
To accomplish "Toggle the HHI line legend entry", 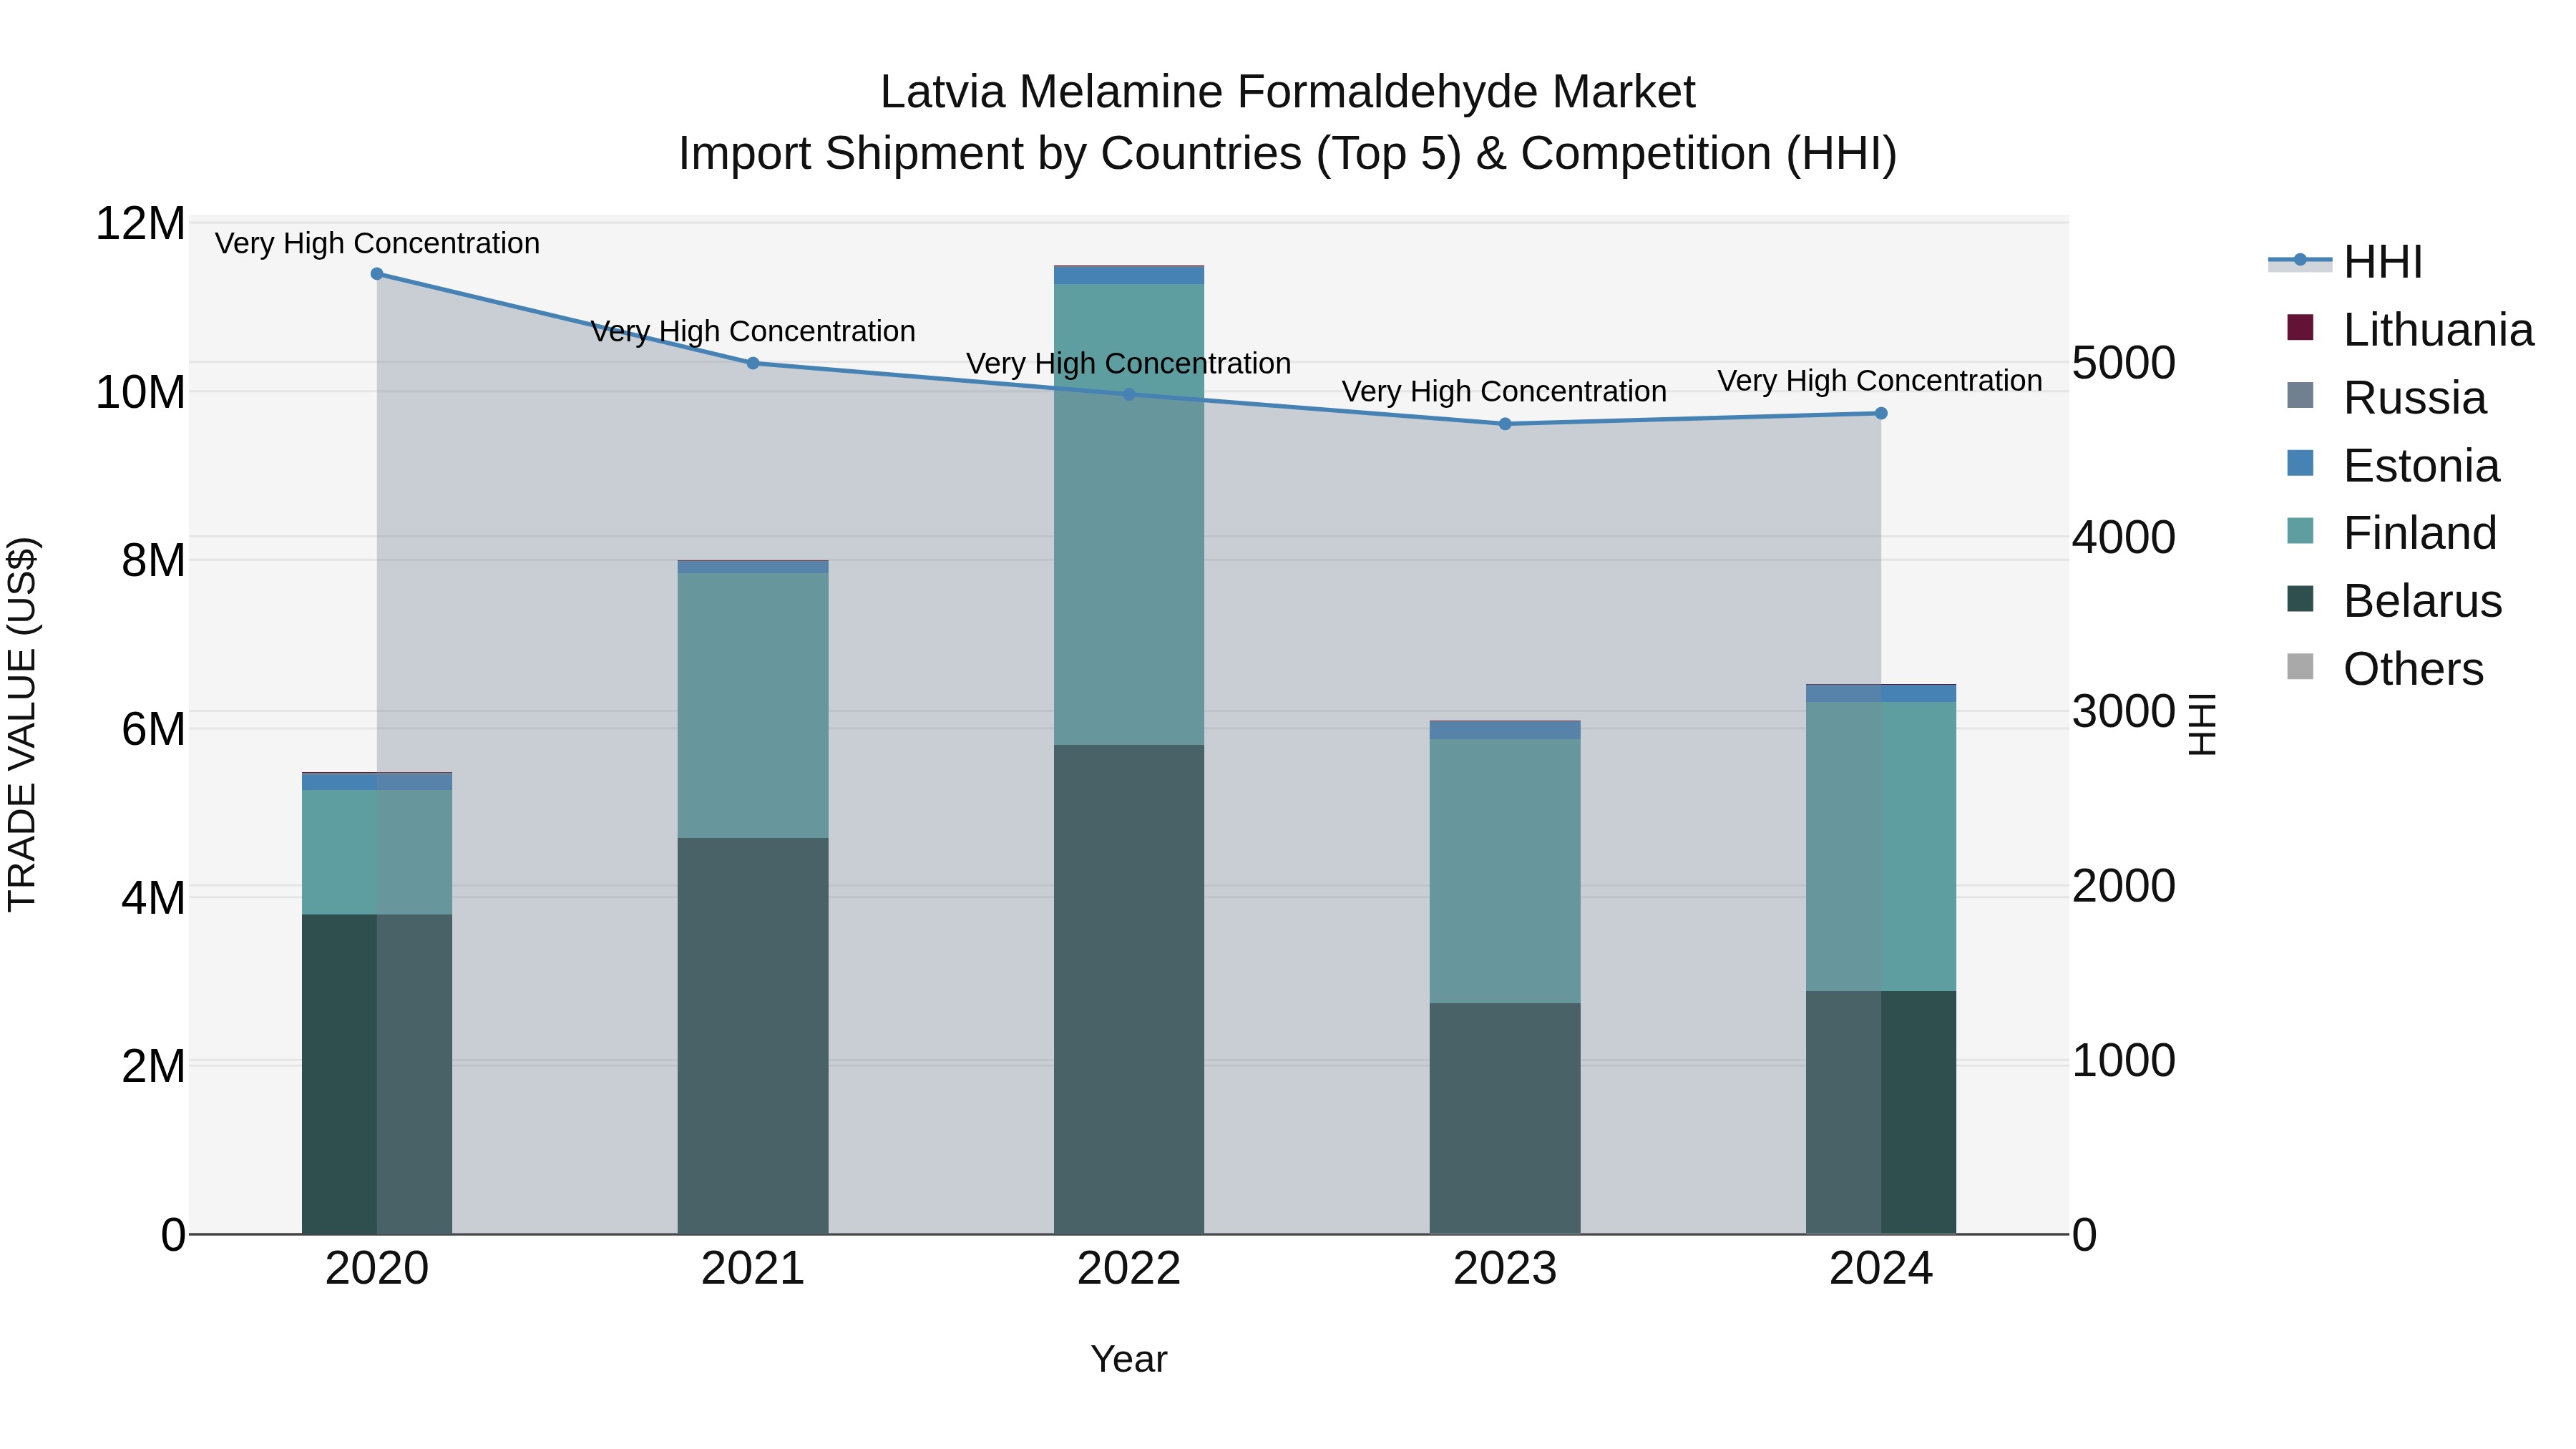I will click(x=2346, y=262).
